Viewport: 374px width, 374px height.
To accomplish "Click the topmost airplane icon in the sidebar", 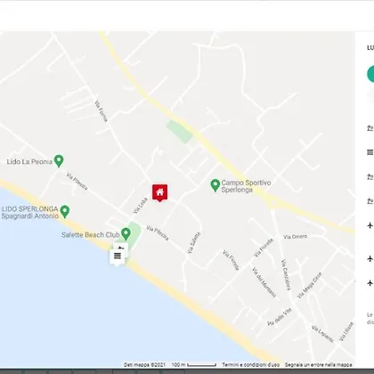I will click(x=370, y=225).
